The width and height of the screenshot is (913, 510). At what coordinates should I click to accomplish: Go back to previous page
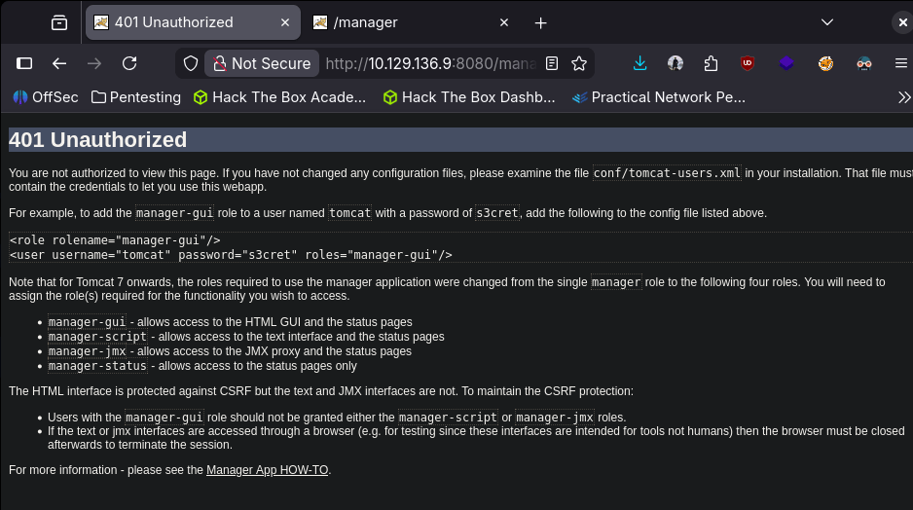[x=59, y=63]
